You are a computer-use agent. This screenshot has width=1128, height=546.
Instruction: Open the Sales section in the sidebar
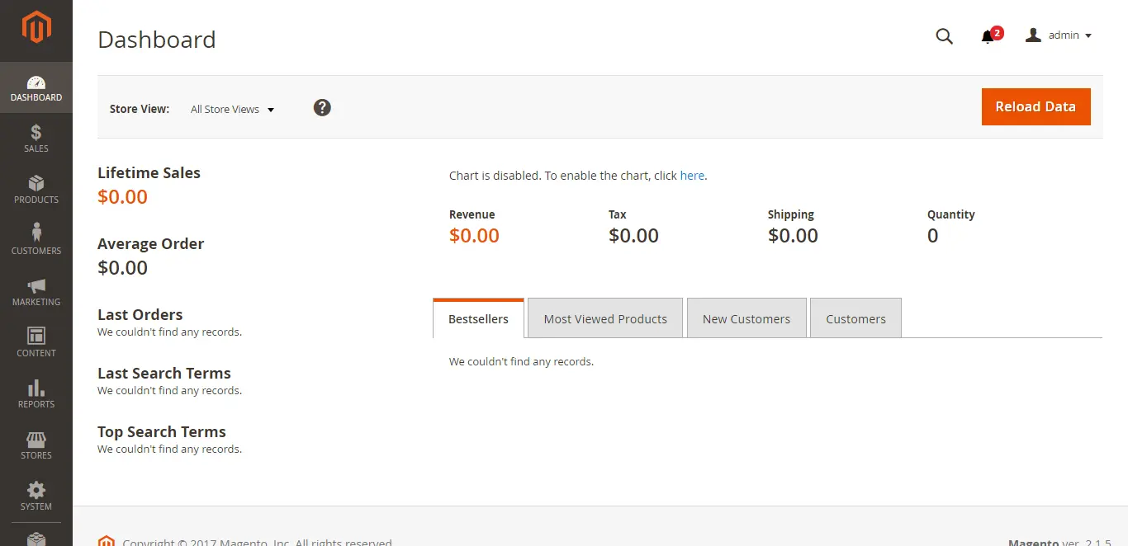36,138
